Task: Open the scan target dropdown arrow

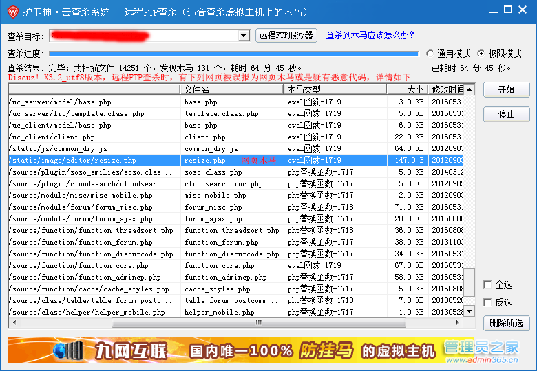Action: coord(243,36)
